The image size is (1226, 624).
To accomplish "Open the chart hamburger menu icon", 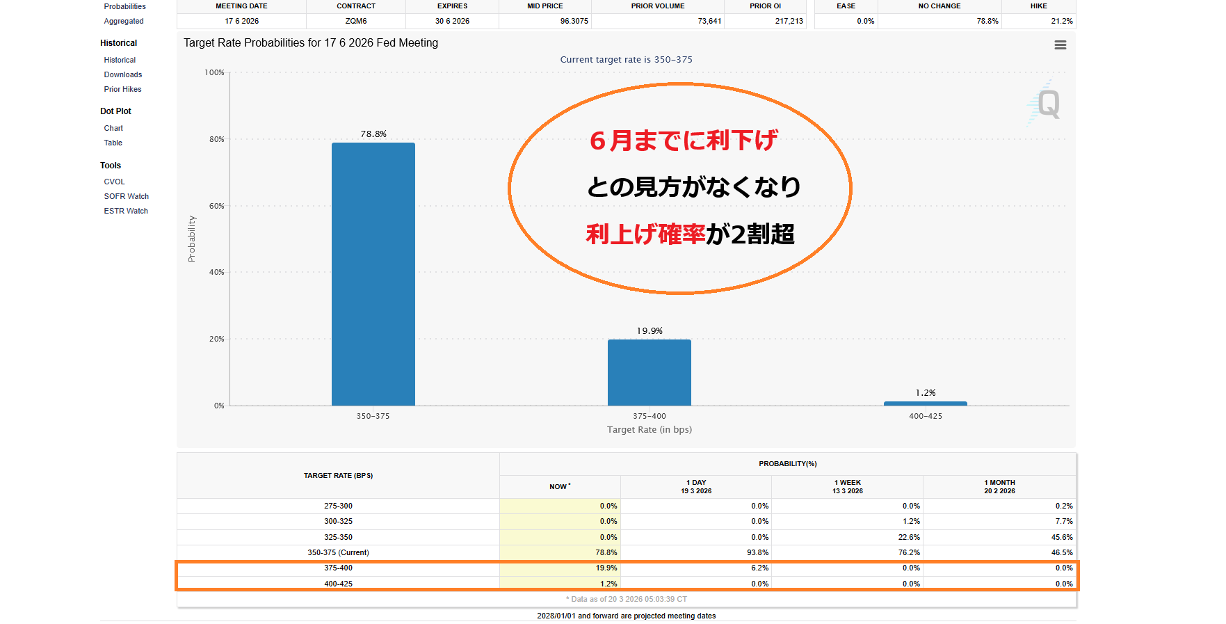I will coord(1060,45).
